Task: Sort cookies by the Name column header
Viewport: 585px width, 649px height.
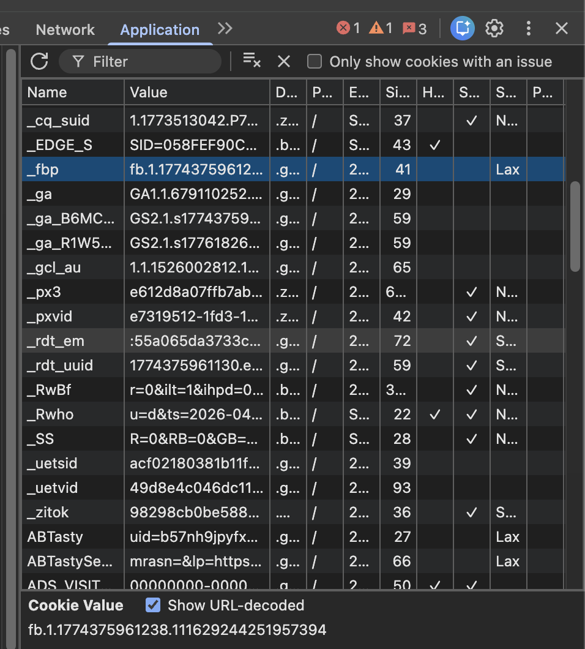Action: click(x=72, y=92)
